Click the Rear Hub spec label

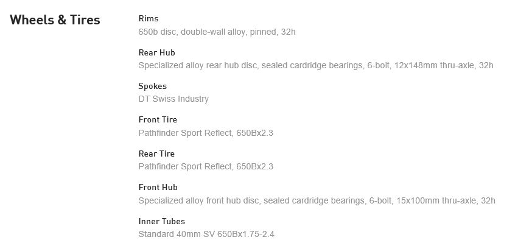point(156,52)
